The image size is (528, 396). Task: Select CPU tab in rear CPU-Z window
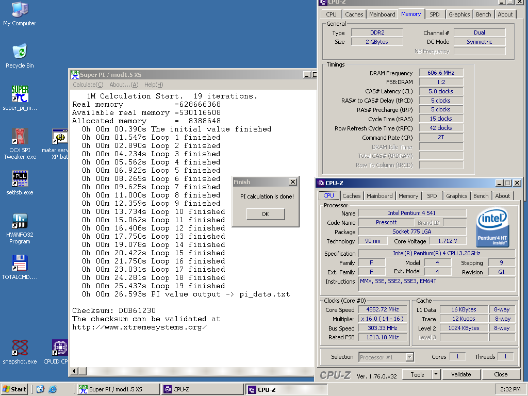332,14
